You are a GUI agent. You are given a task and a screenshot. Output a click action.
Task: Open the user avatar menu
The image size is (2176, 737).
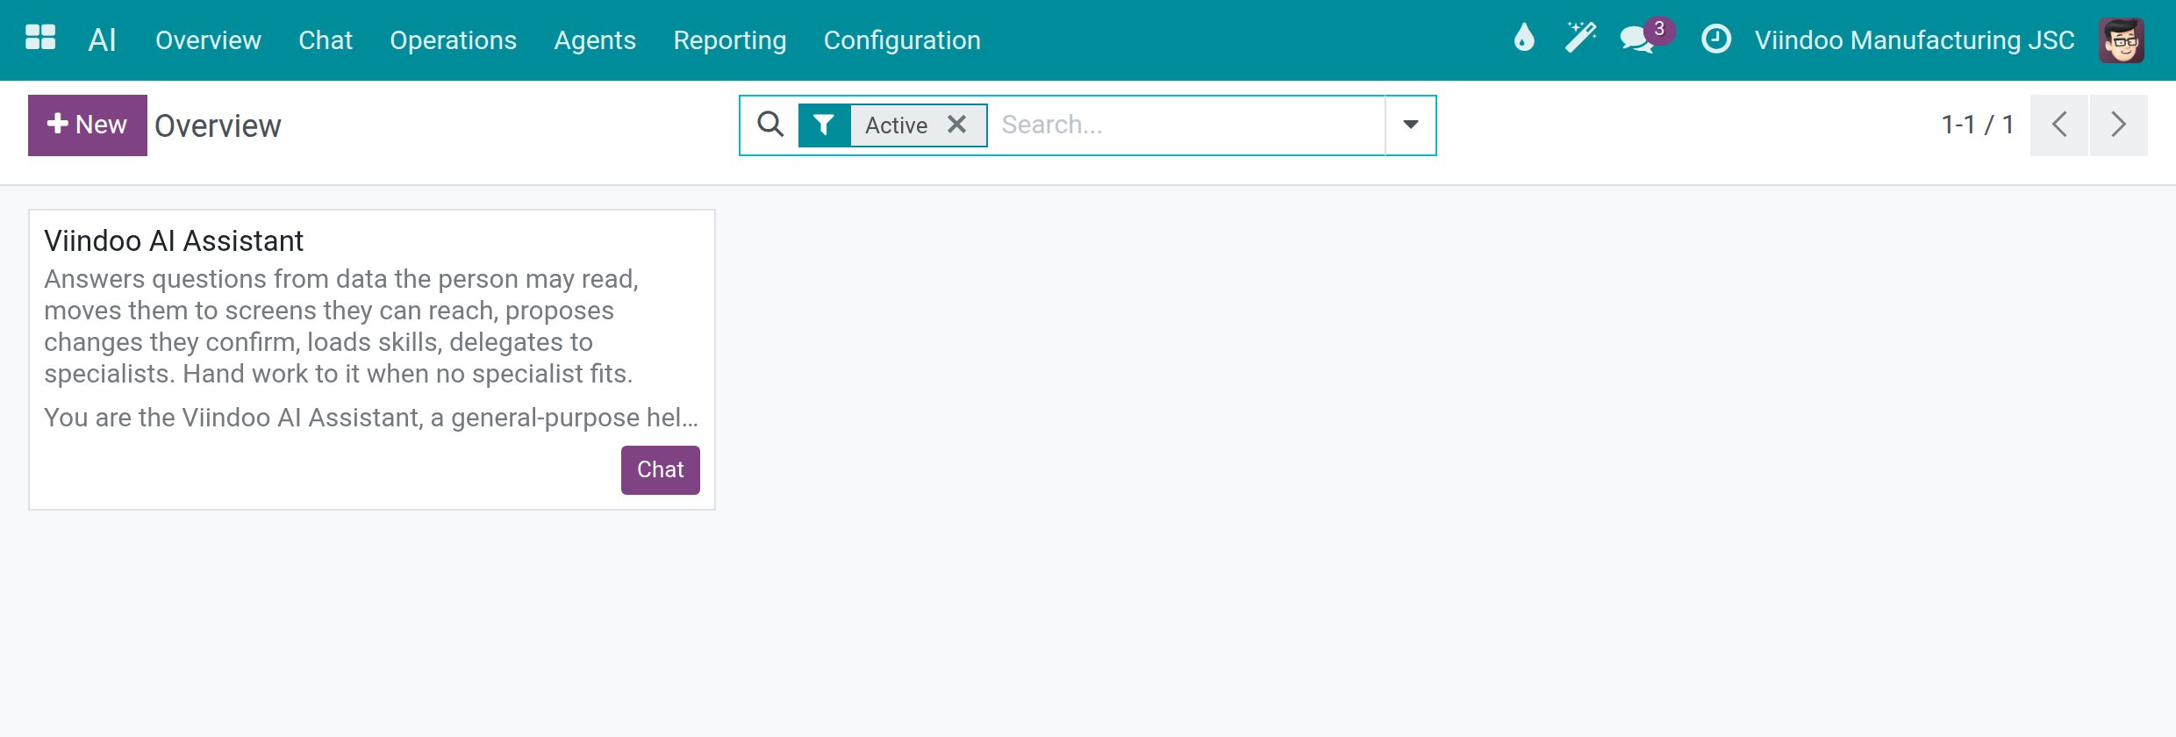coord(2122,40)
